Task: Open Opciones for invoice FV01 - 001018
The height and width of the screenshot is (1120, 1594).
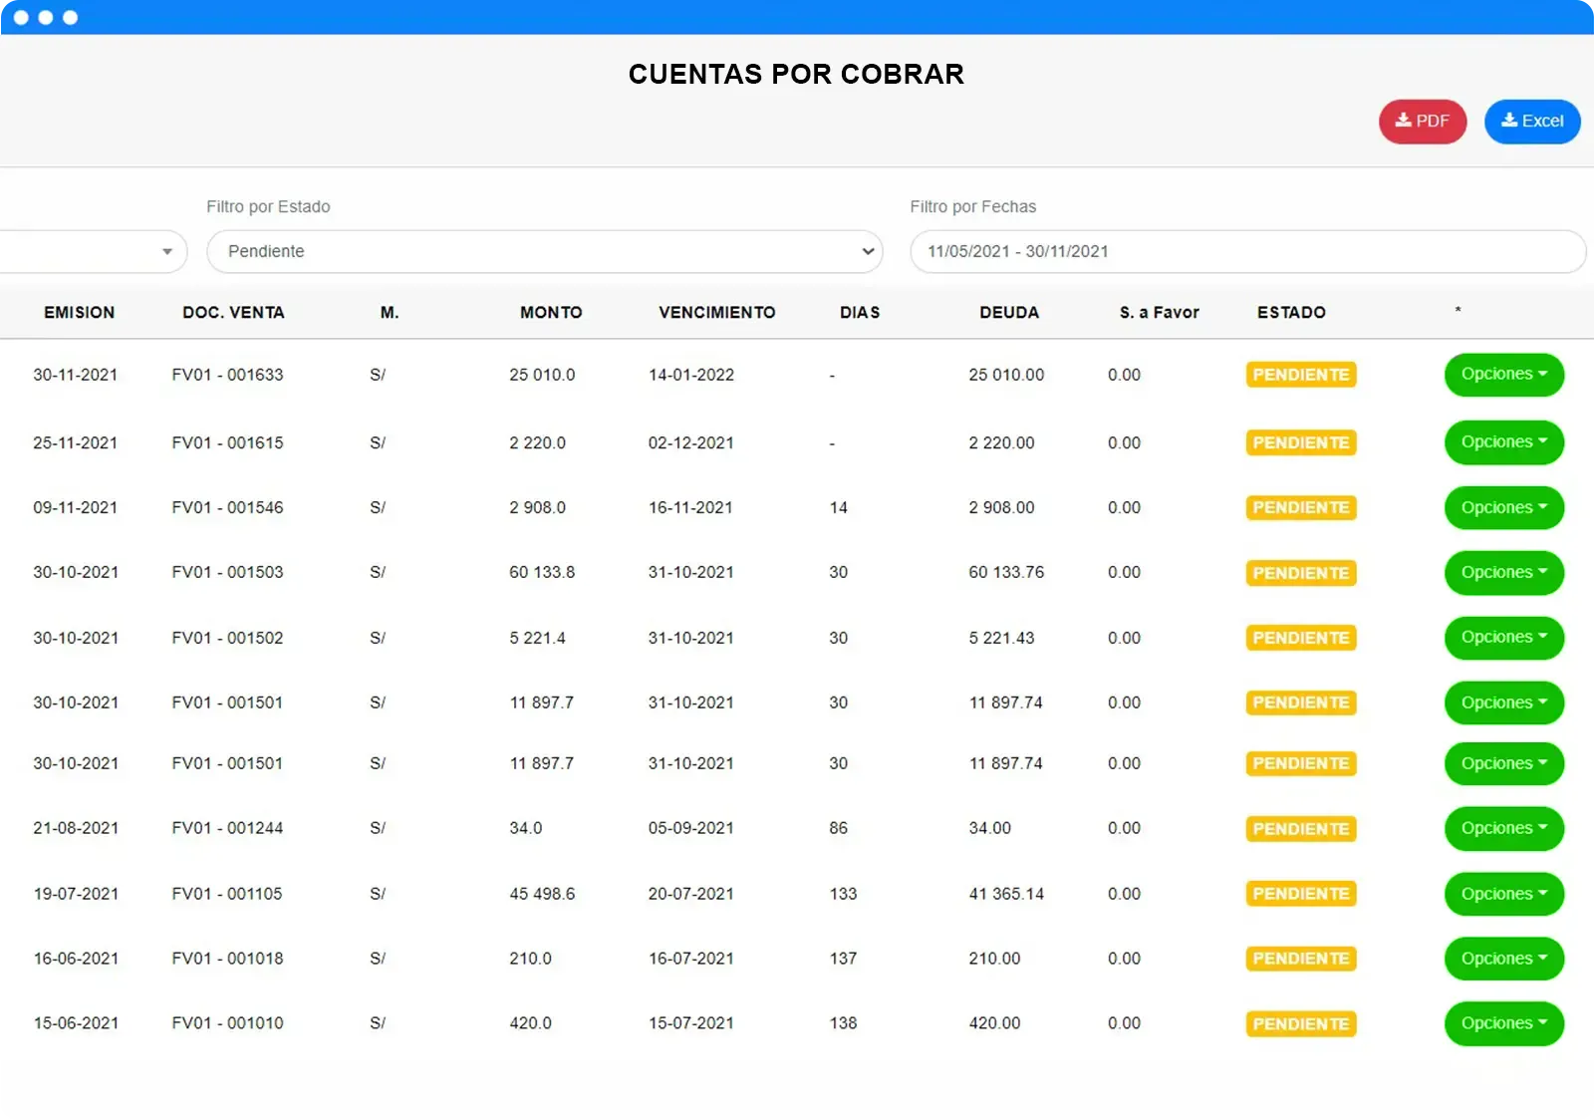Action: tap(1503, 959)
